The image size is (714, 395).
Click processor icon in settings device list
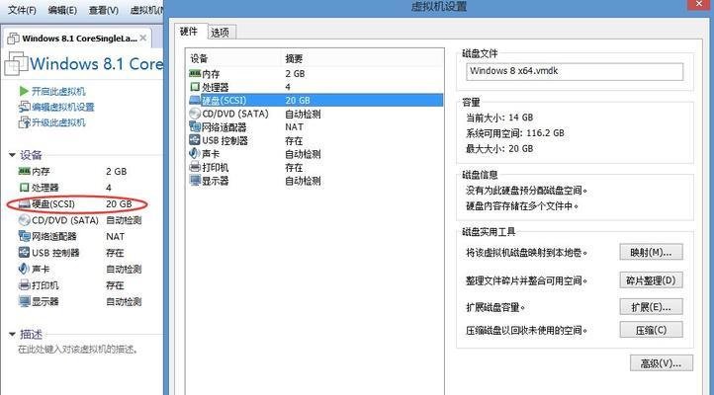point(195,86)
